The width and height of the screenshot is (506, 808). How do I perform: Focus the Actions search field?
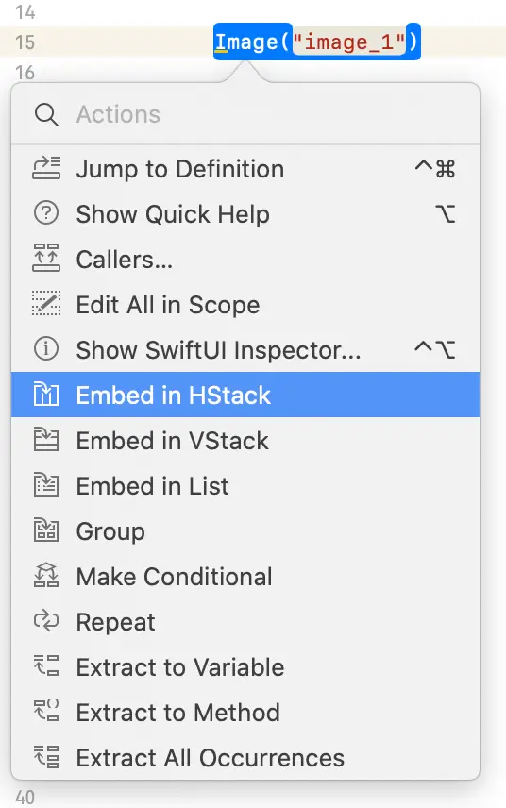click(x=245, y=114)
